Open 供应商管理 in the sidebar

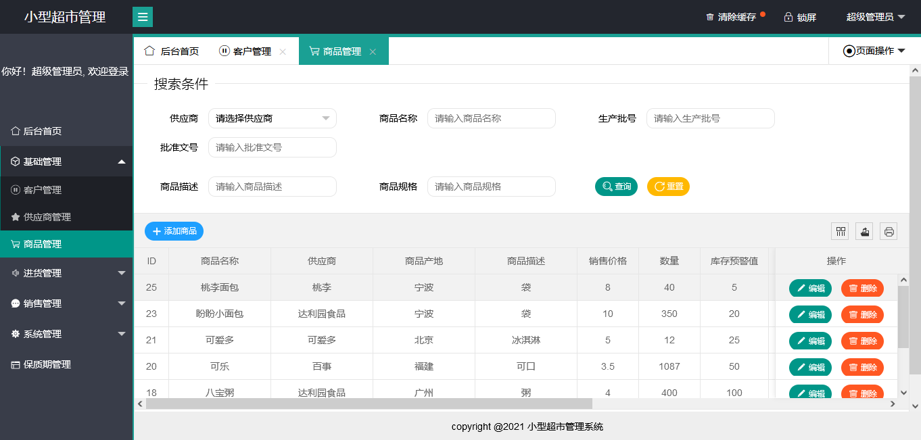(x=47, y=217)
